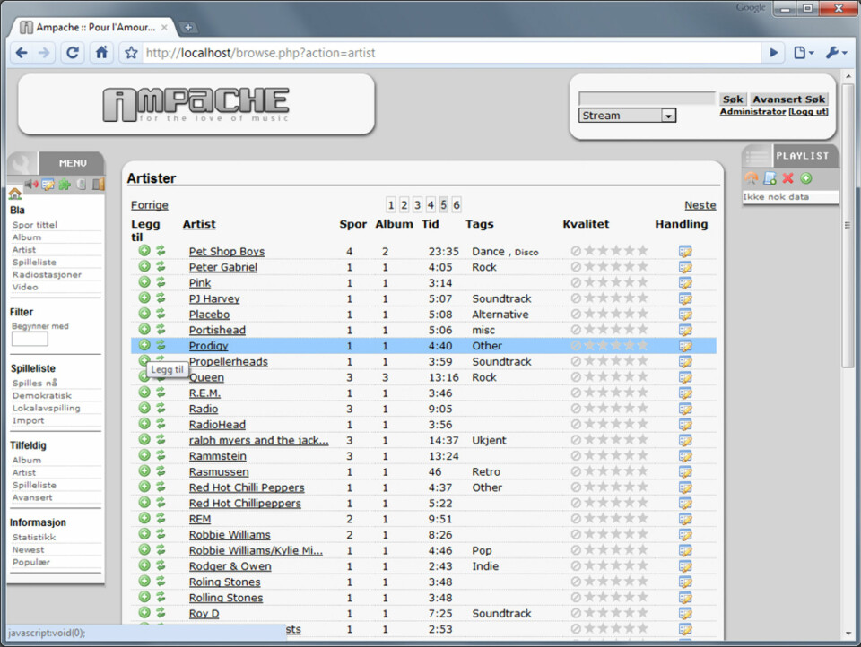
Task: Sort by the Artist column header
Action: [199, 224]
